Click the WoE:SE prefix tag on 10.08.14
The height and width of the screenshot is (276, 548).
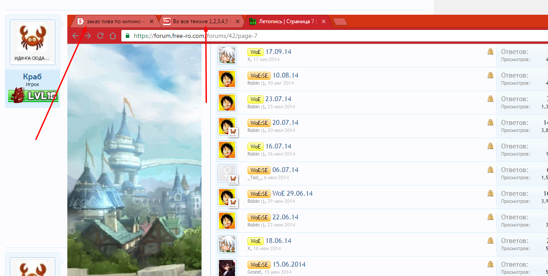point(259,76)
